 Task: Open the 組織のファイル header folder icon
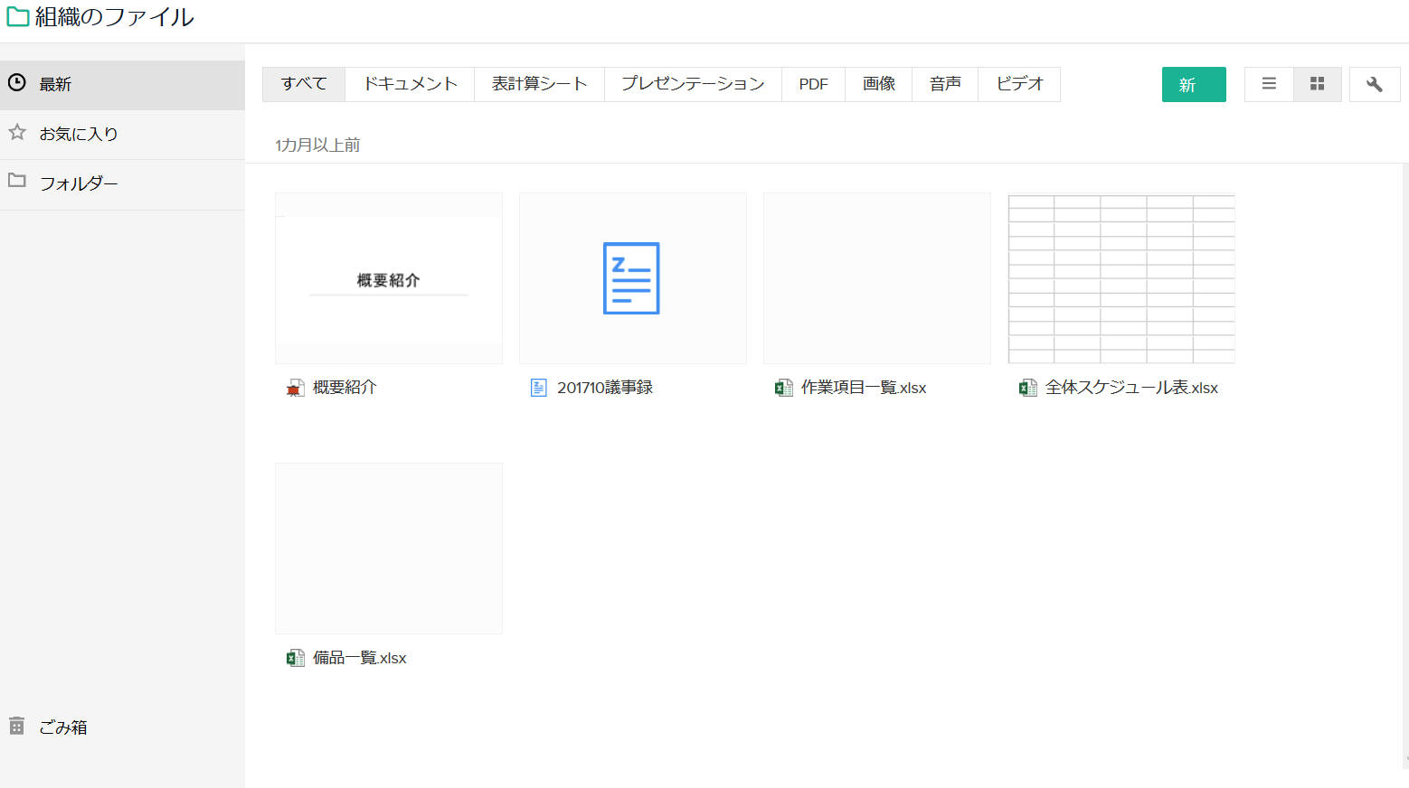point(18,17)
